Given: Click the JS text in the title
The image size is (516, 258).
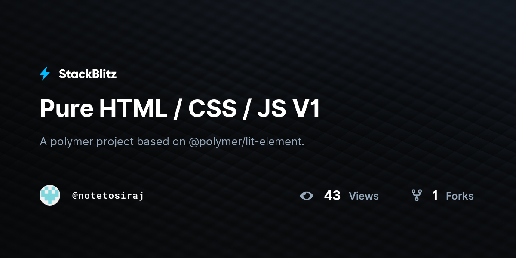Looking at the screenshot, I should tap(271, 109).
